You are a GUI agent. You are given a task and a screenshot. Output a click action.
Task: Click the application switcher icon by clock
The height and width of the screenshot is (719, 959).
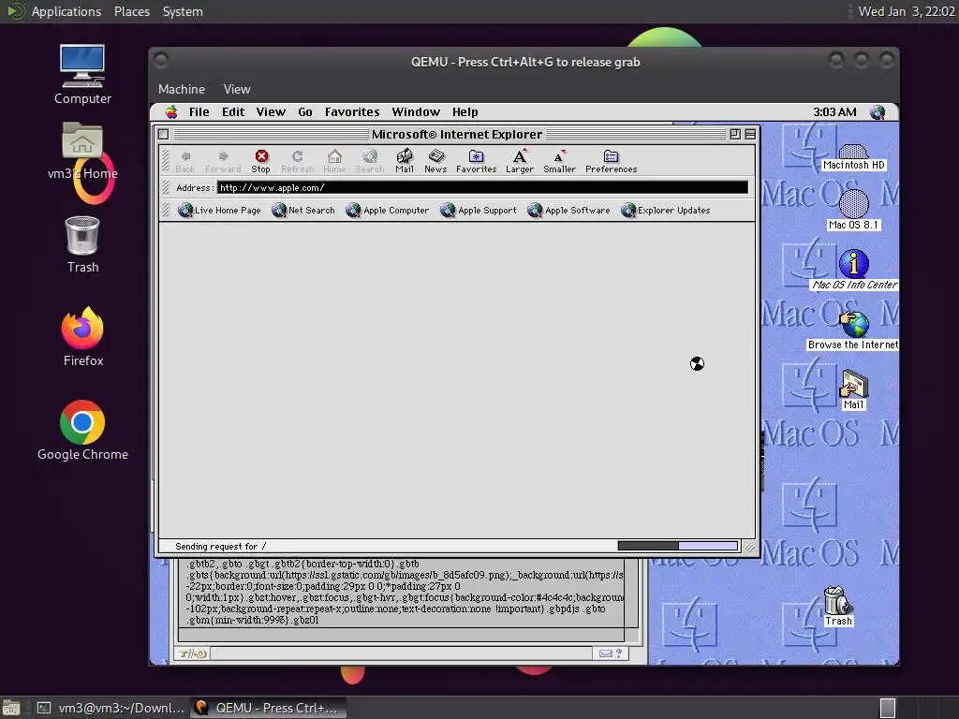pyautogui.click(x=878, y=112)
